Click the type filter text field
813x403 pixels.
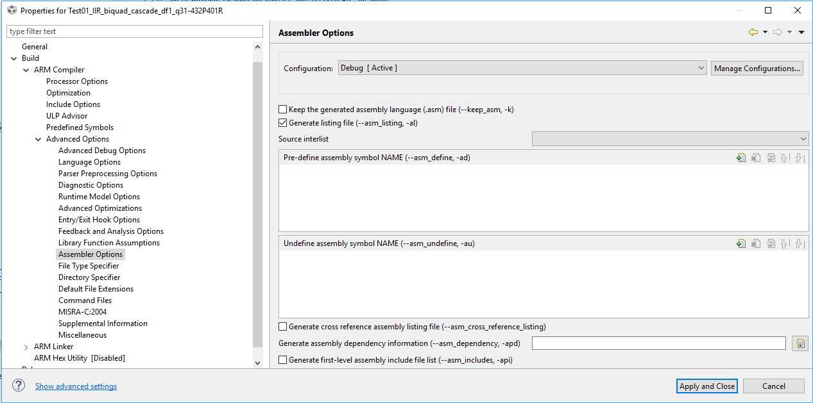coord(135,31)
